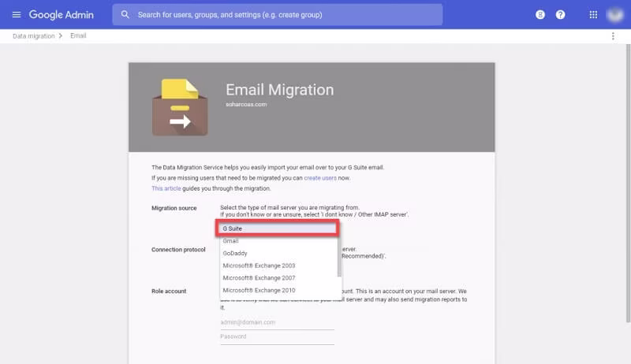Choose GoDaddy as migration source

(x=278, y=253)
